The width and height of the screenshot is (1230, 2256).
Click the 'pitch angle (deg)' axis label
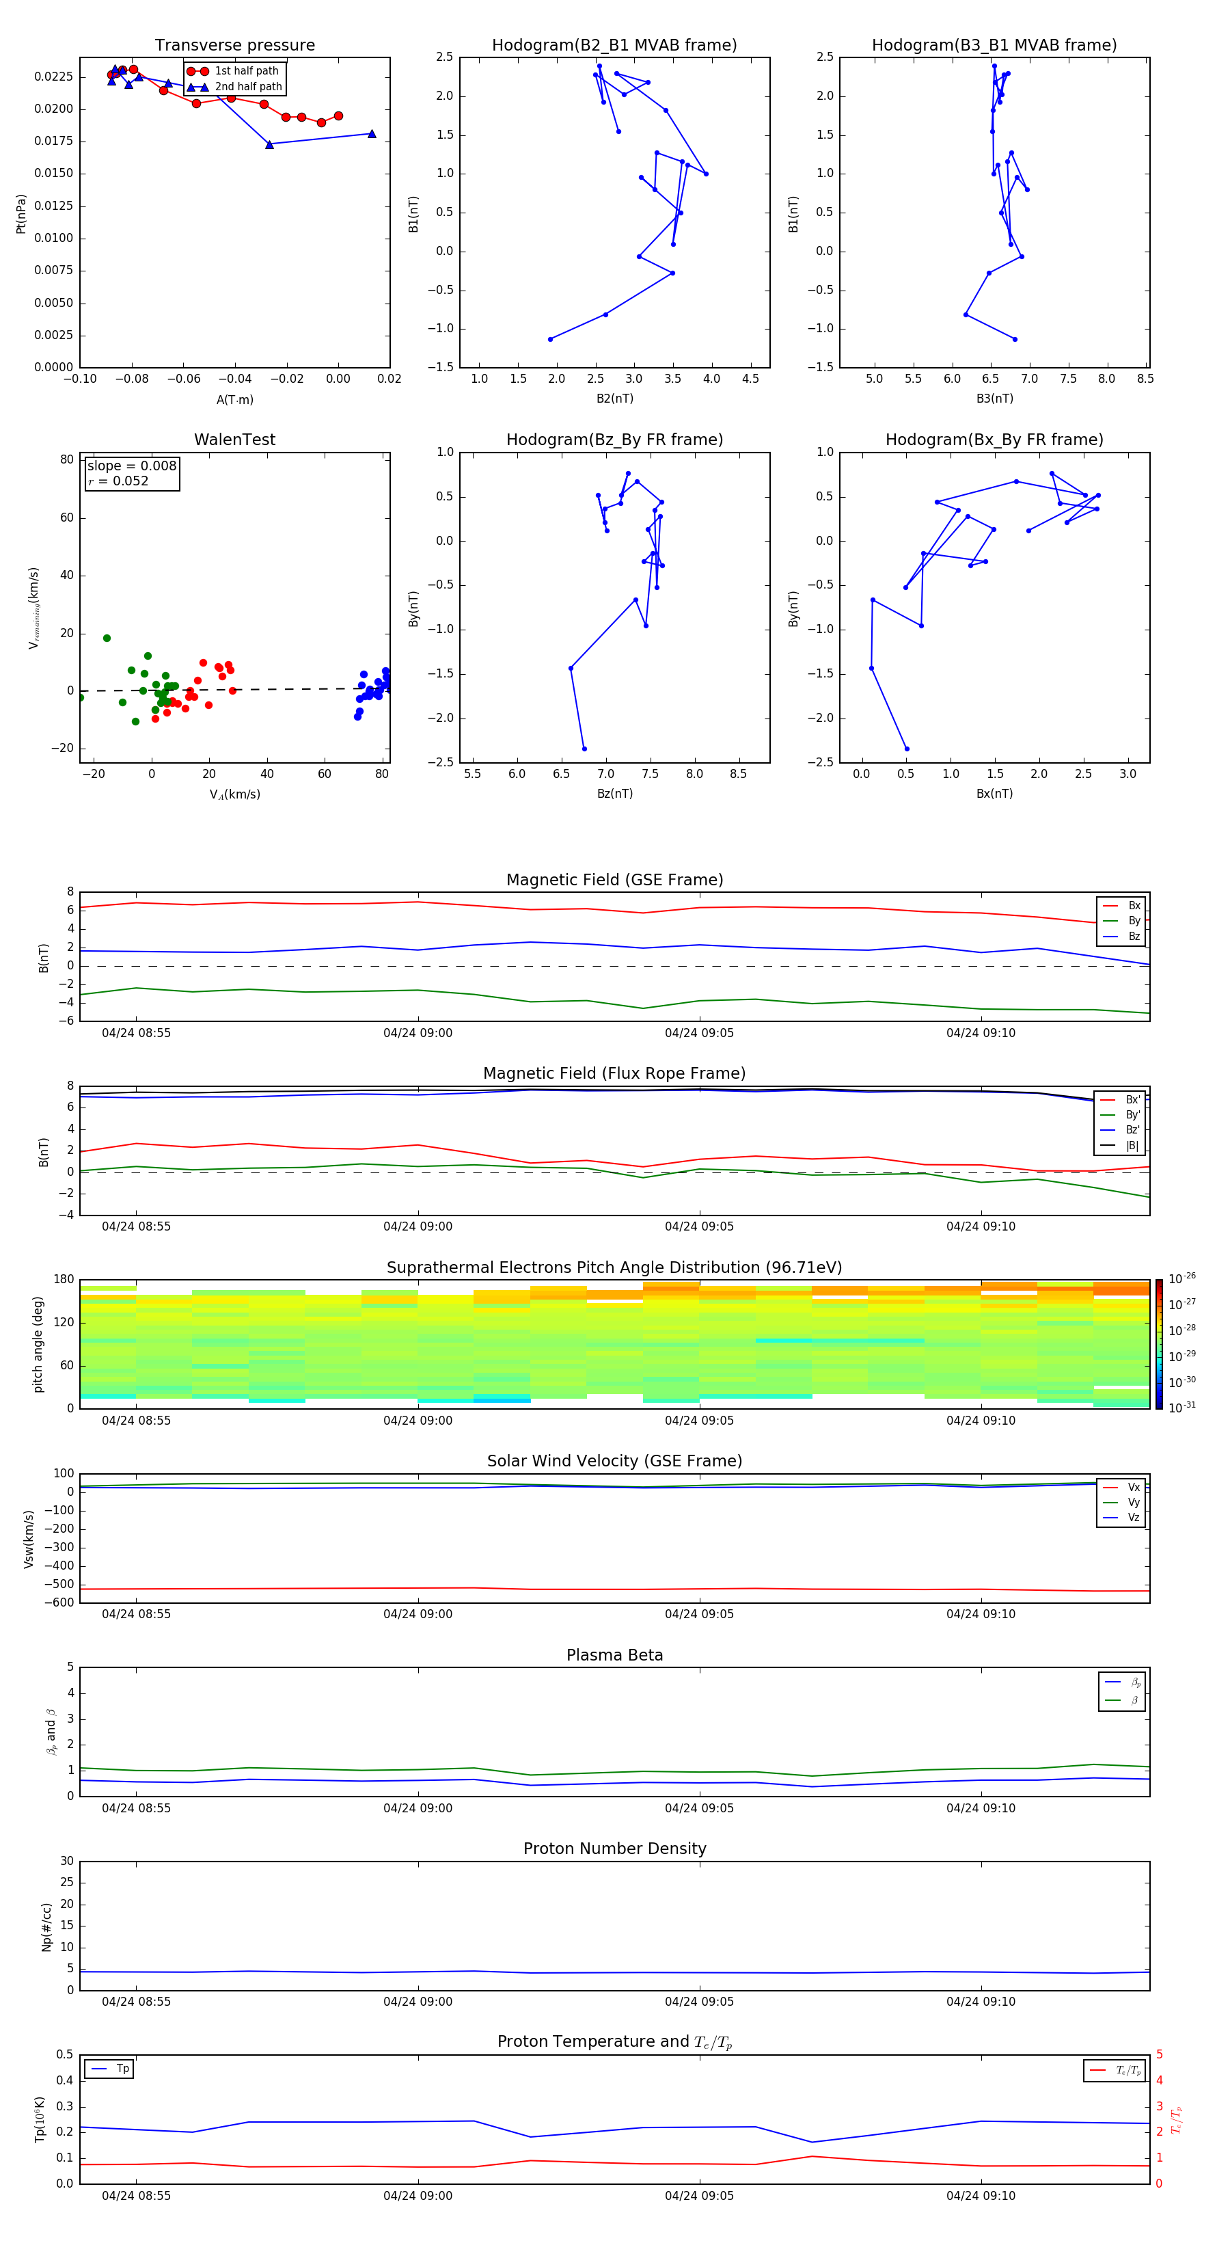[x=38, y=1344]
